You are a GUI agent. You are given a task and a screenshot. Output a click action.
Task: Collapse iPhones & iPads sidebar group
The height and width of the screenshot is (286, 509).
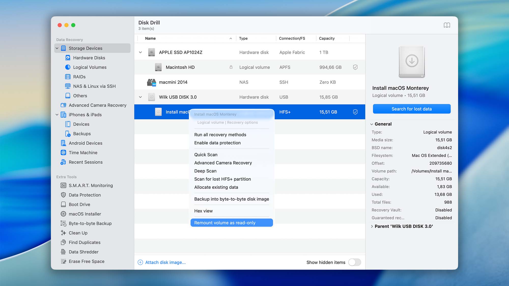[x=57, y=115]
